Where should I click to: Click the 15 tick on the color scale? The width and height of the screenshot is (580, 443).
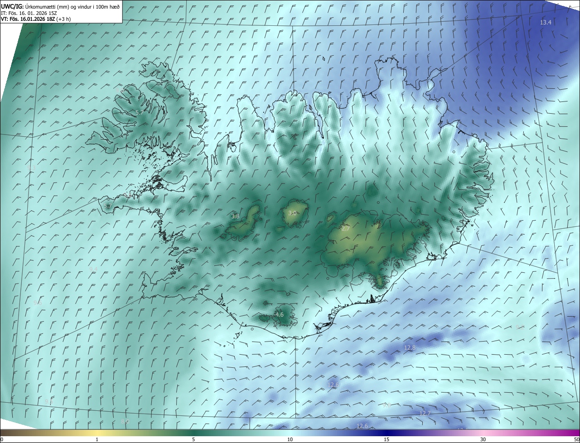(387, 439)
